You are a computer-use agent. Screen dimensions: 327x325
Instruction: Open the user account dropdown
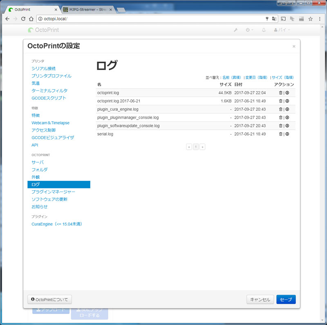[x=282, y=30]
